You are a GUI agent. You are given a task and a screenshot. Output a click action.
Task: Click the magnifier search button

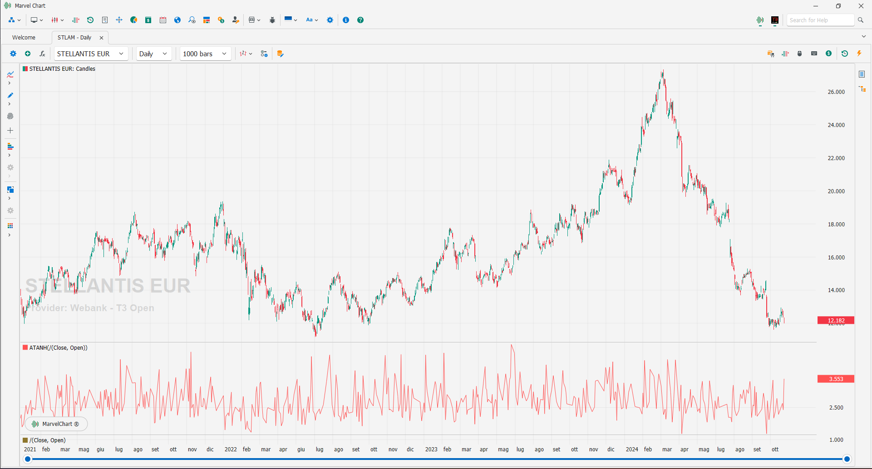point(860,20)
